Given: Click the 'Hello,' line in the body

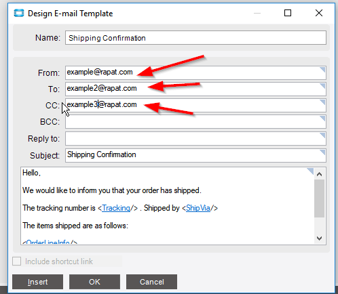Looking at the screenshot, I should click(x=31, y=173).
